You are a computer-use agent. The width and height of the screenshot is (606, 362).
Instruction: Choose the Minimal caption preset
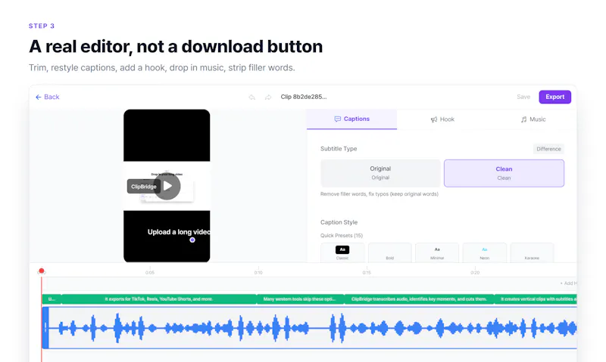point(437,252)
